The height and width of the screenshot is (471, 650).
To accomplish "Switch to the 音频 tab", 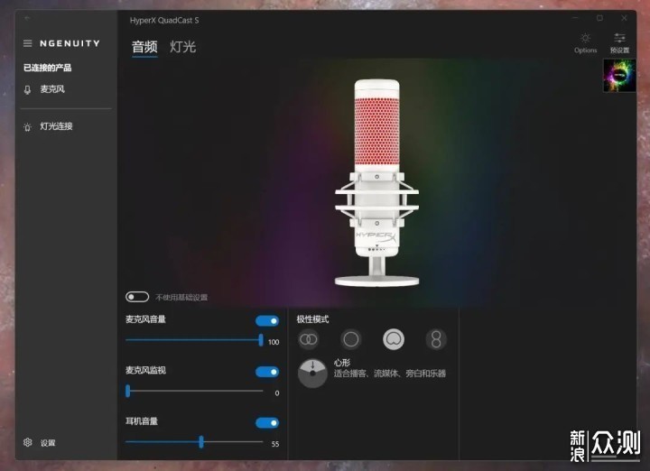I will tap(144, 47).
